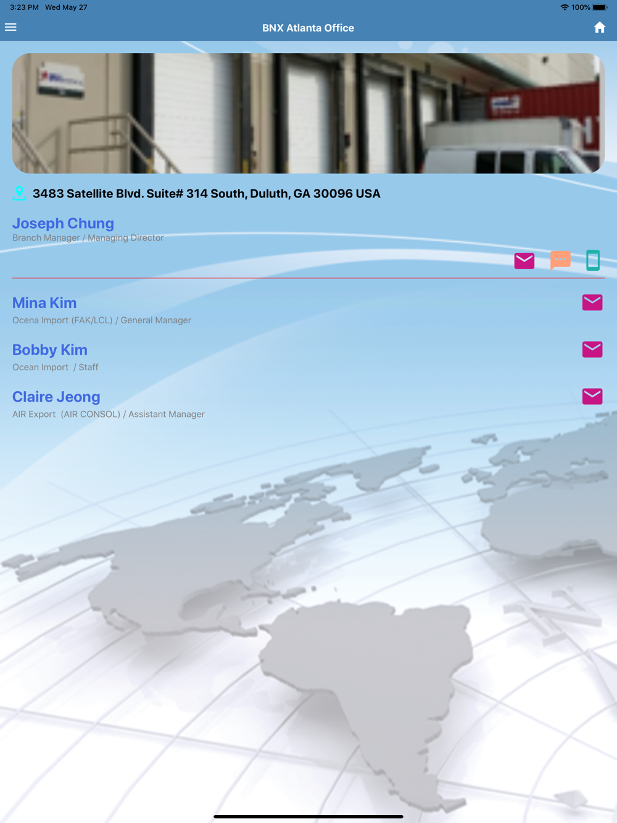Send text message to Joseph Chung

coord(560,260)
